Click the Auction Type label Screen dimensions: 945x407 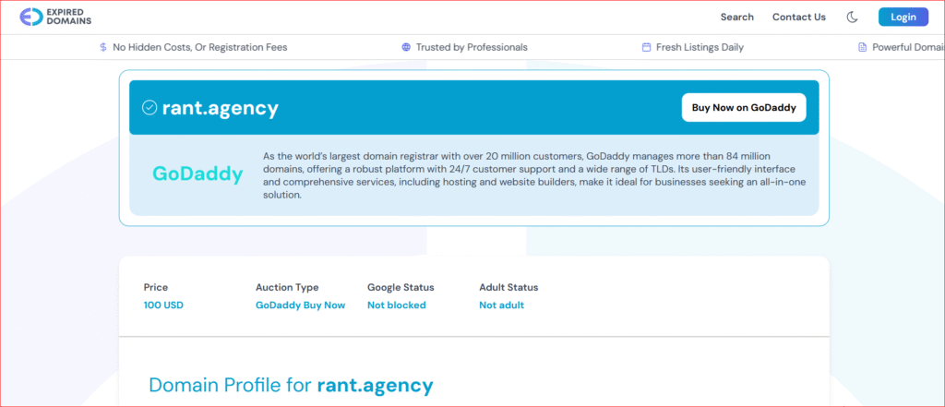pyautogui.click(x=287, y=287)
